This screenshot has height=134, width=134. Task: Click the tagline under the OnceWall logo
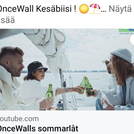pyautogui.click(x=127, y=33)
